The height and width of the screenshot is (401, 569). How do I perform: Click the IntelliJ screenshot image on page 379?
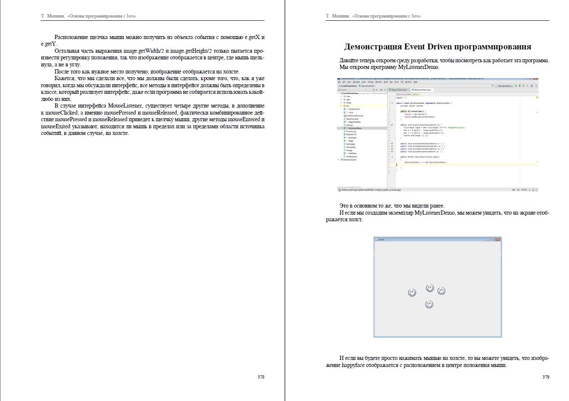point(438,134)
